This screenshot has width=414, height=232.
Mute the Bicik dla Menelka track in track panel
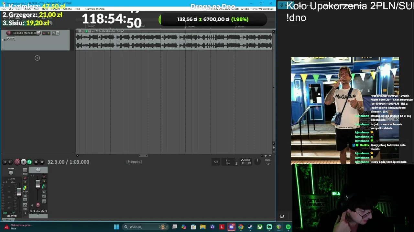pos(44,33)
